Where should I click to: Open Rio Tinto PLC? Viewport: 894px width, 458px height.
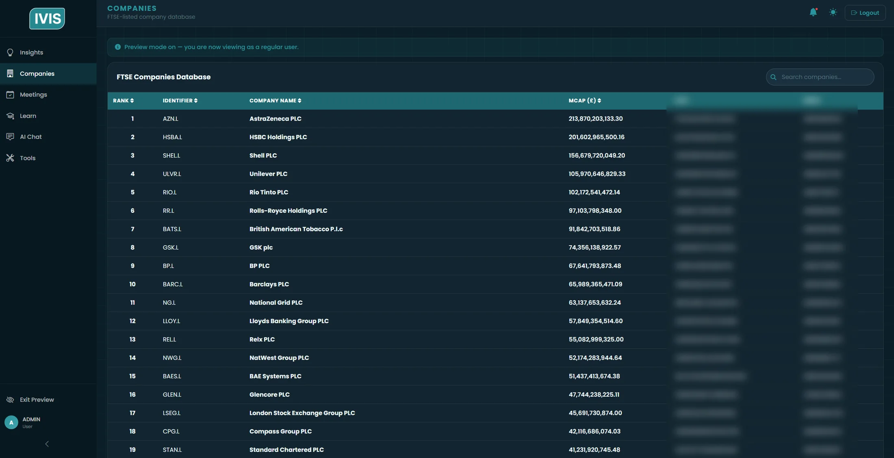269,192
